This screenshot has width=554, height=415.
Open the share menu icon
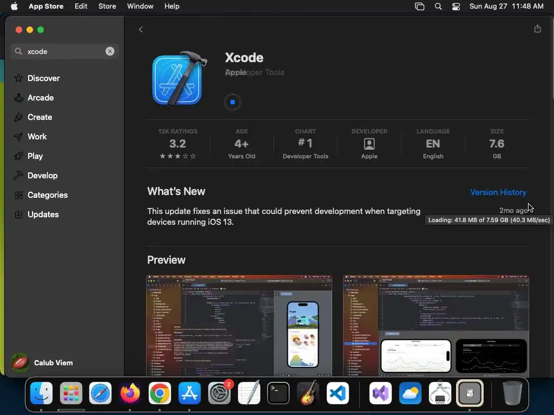[x=537, y=29]
